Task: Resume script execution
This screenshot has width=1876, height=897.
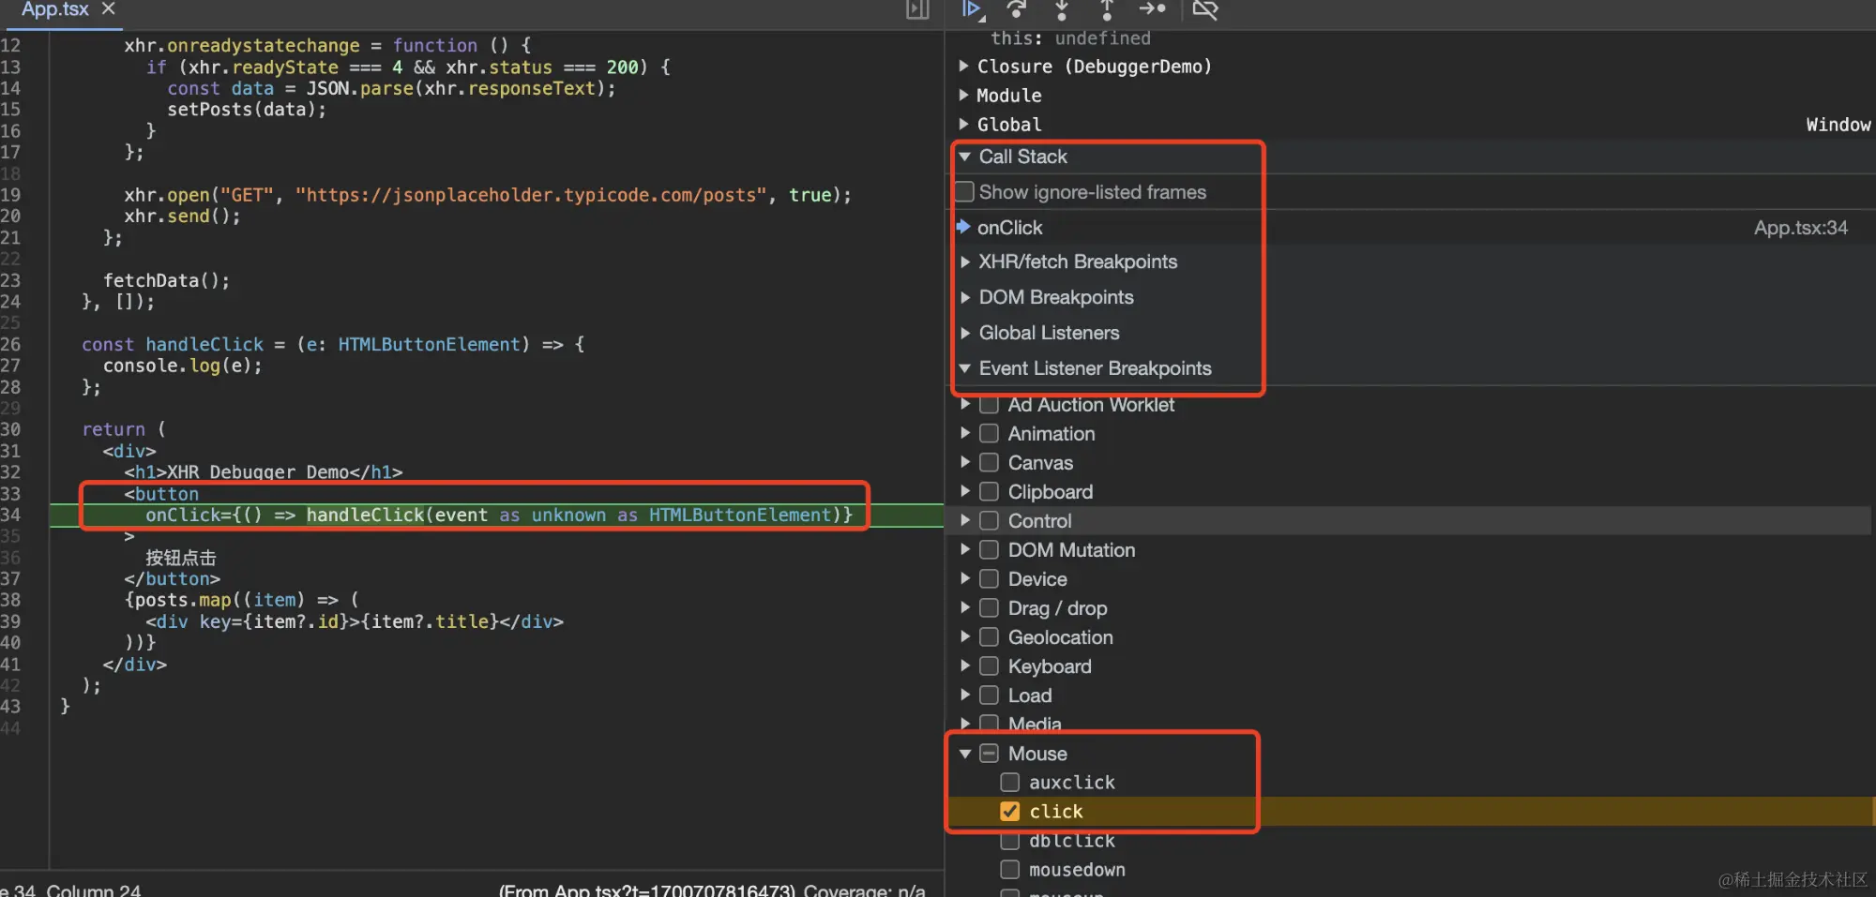Action: pos(972,9)
